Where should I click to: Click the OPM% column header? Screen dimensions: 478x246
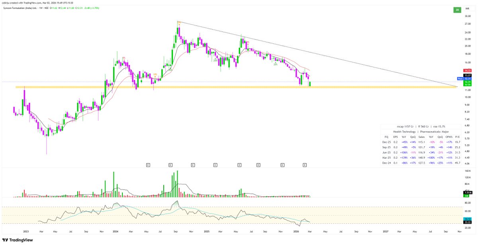pos(449,137)
